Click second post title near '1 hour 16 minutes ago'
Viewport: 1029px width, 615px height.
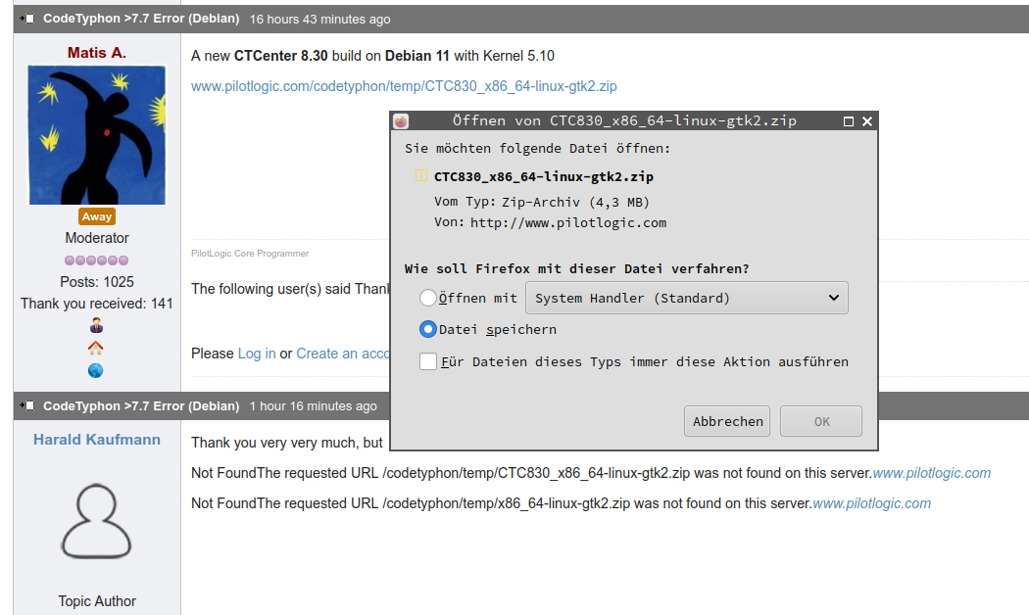coord(141,405)
